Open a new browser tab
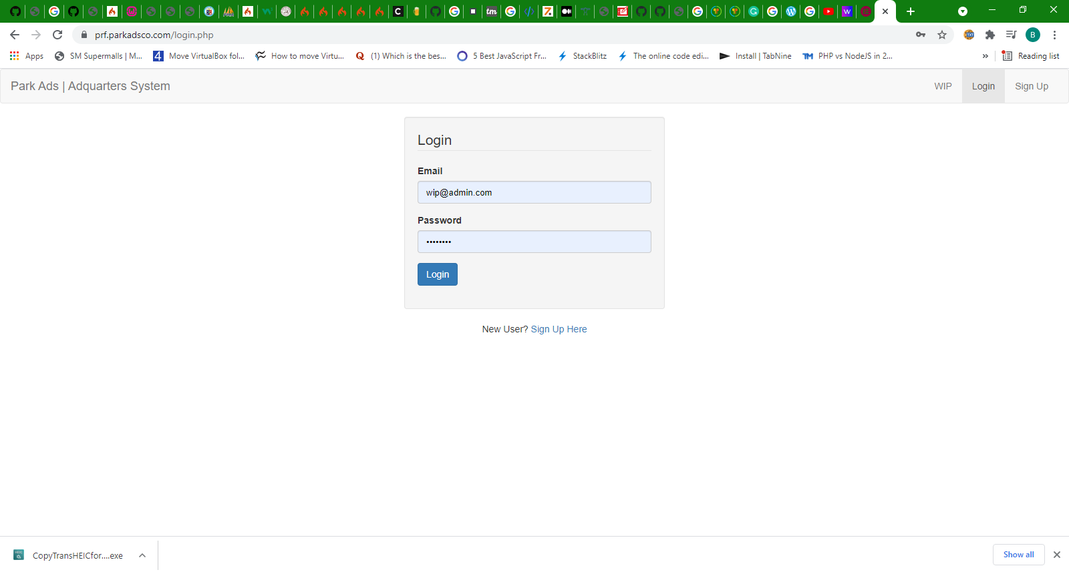The image size is (1069, 574). 910,11
